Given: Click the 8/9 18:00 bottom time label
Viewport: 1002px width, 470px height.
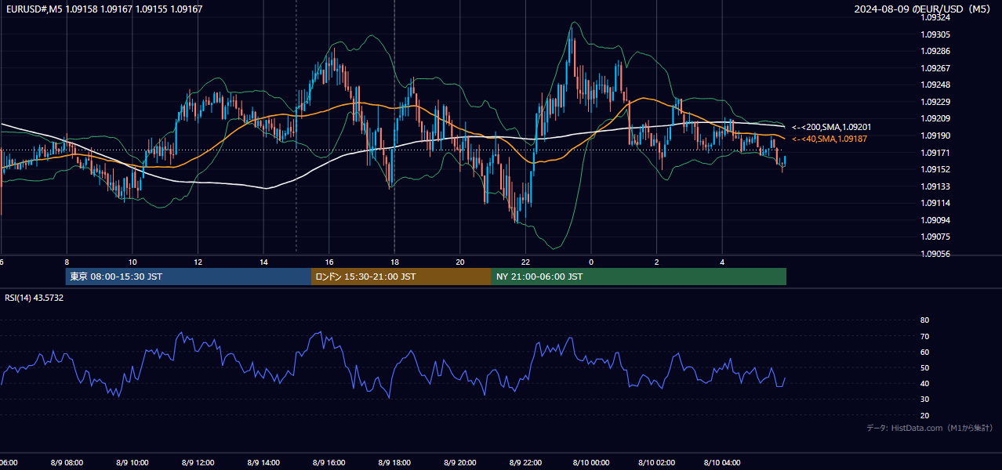Looking at the screenshot, I should click(394, 462).
